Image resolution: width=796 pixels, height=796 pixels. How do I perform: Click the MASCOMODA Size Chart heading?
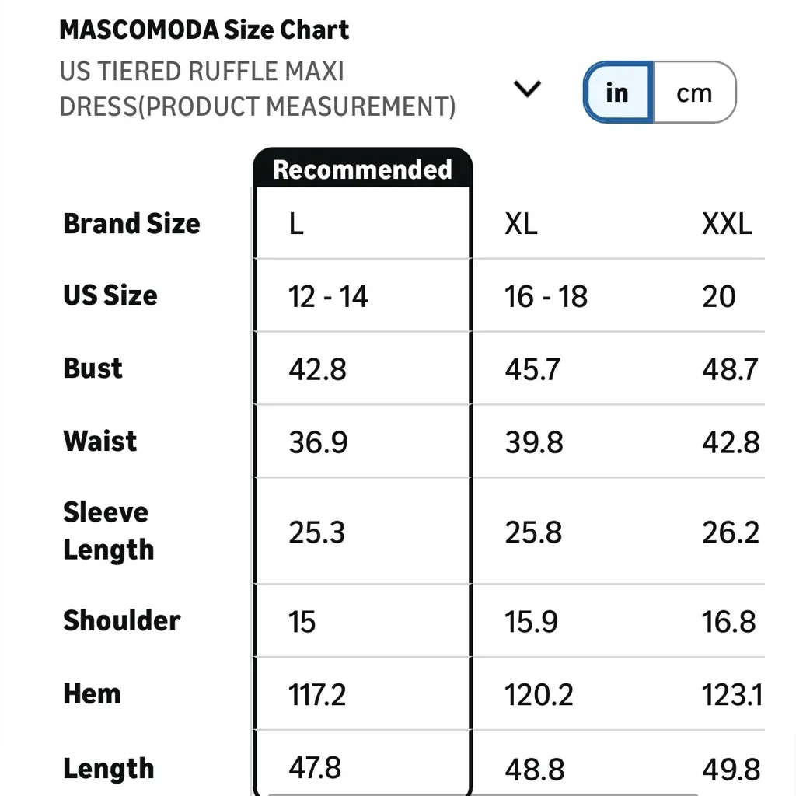(204, 30)
